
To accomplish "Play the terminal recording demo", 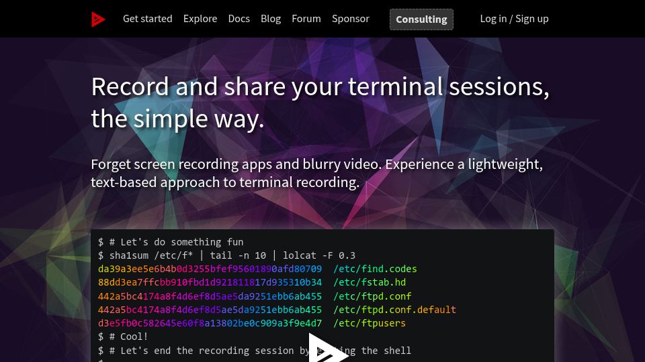I will click(327, 349).
